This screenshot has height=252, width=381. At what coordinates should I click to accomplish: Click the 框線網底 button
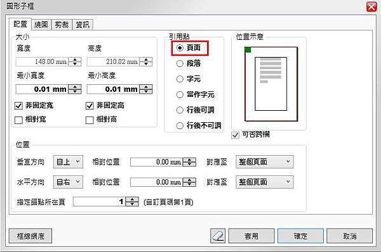pyautogui.click(x=30, y=236)
